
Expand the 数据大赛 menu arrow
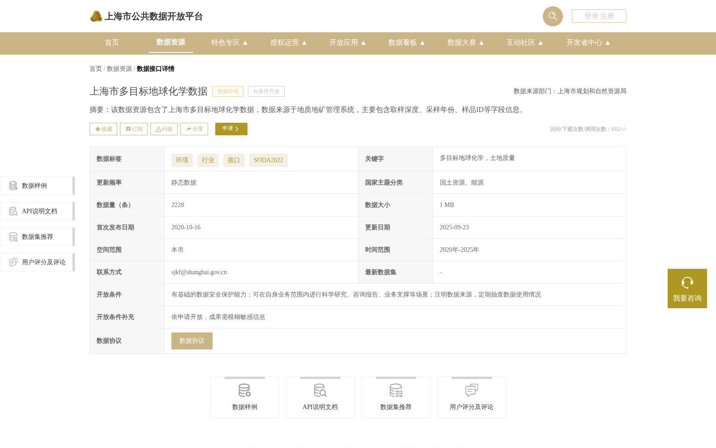pos(482,43)
